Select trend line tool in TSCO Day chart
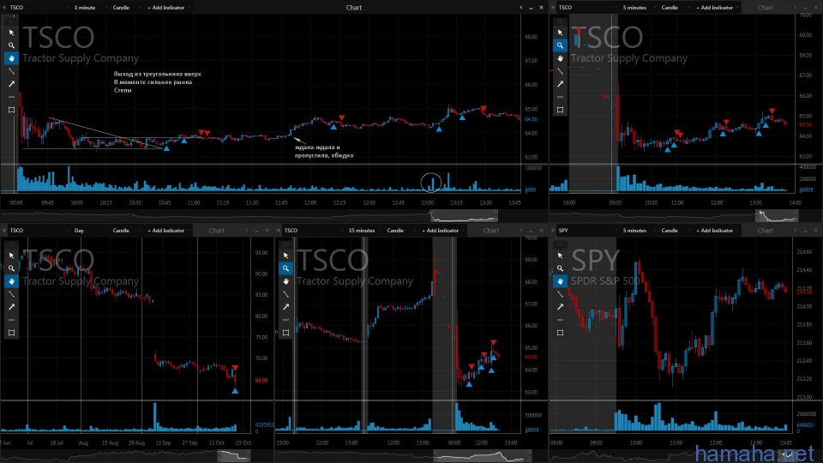This screenshot has width=823, height=463. click(11, 294)
